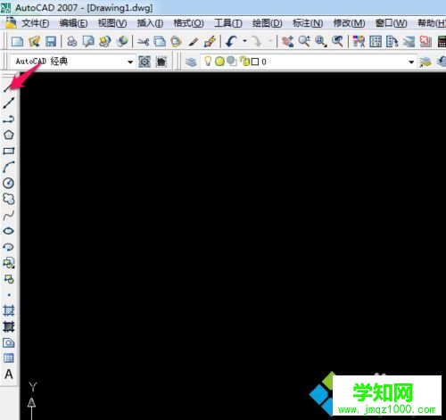Open Plot Preview from the toolbar

(88, 41)
